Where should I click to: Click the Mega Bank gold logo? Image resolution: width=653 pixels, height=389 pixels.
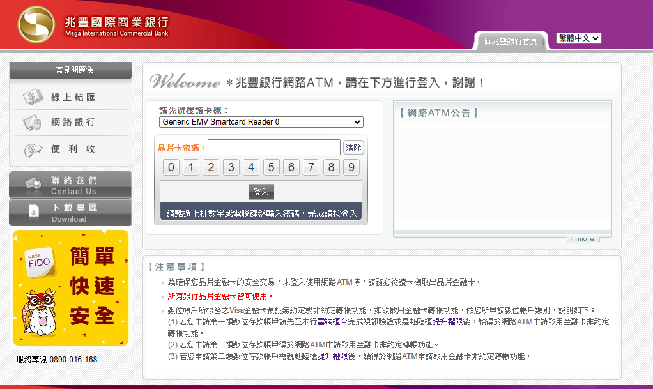point(36,24)
